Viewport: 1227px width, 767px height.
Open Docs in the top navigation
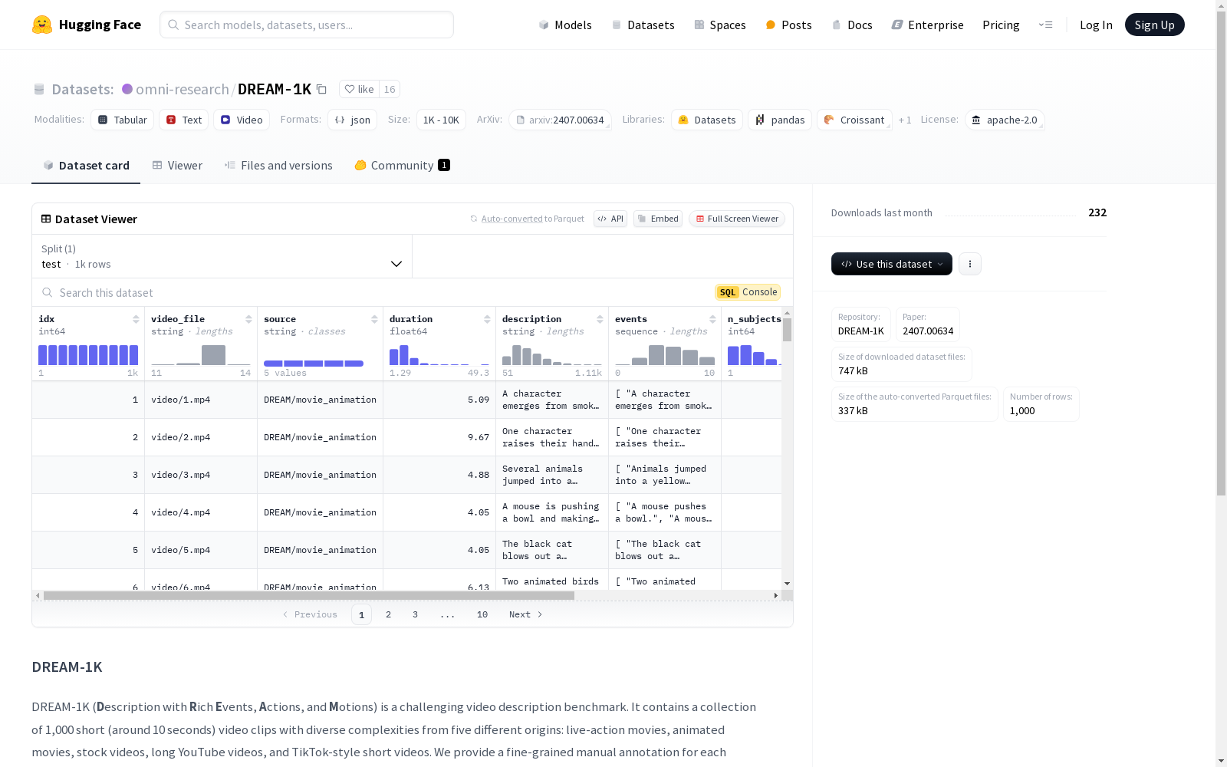coord(852,25)
